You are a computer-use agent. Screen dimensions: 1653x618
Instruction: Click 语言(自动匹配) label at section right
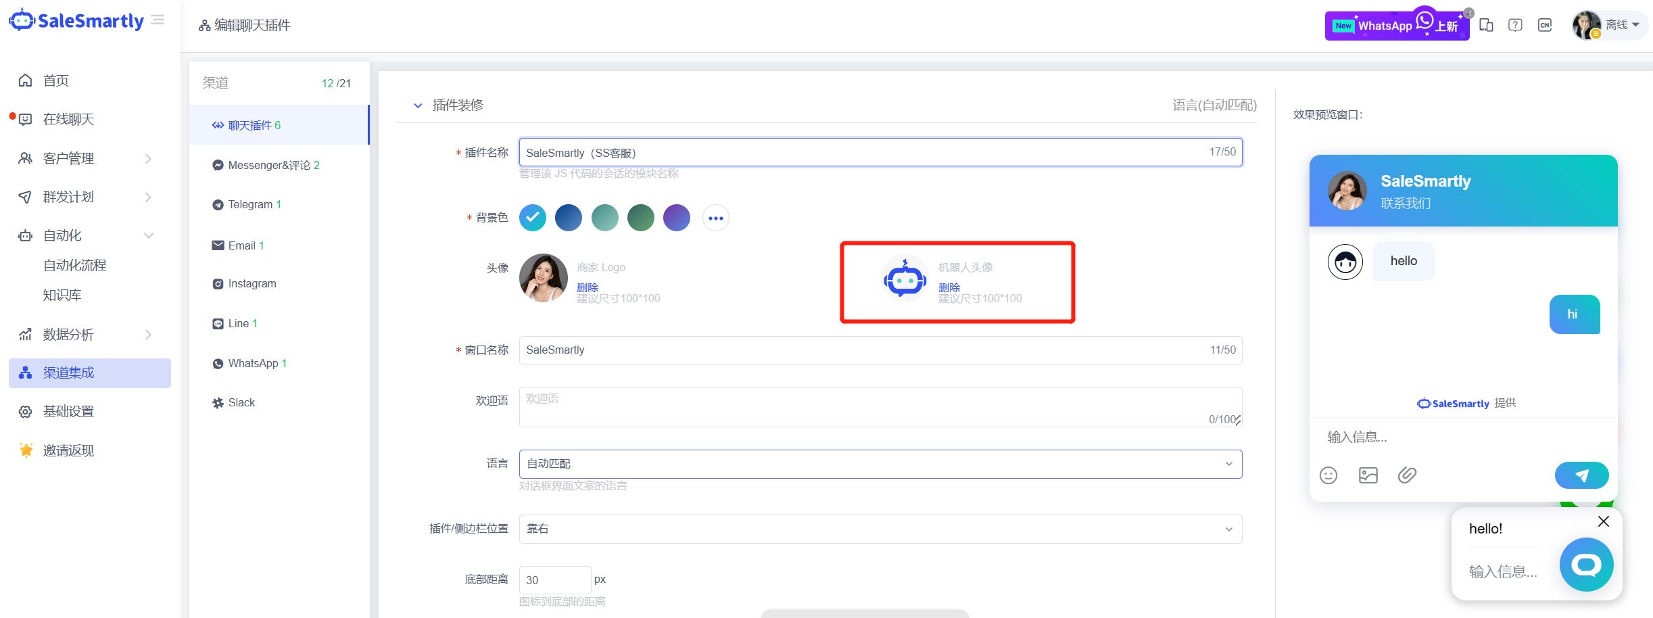tap(1214, 105)
